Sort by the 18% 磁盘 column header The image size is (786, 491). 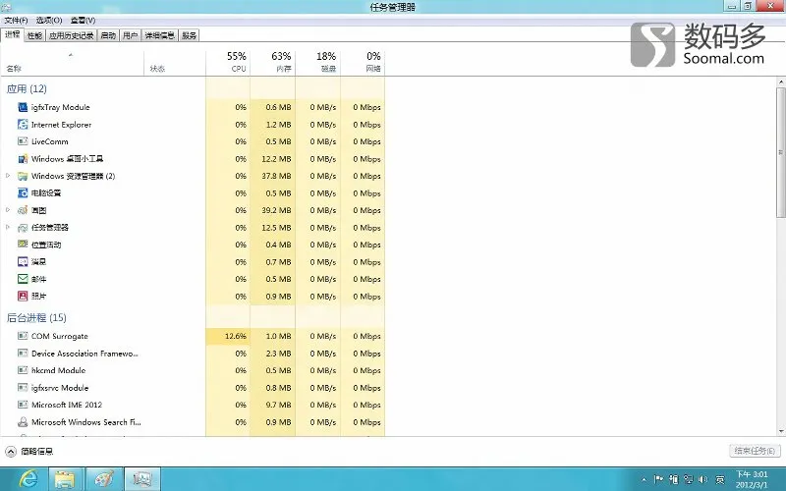coord(318,63)
